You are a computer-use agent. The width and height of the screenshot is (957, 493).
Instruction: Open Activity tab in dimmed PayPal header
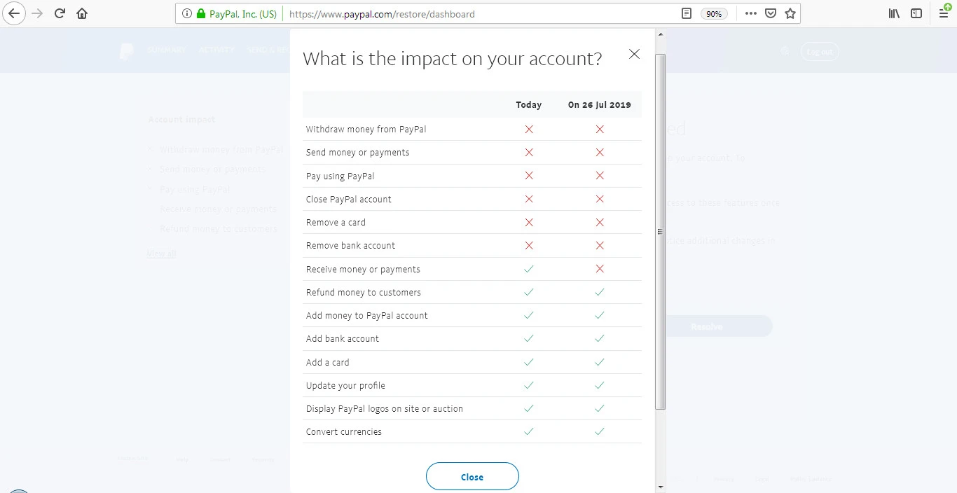pyautogui.click(x=216, y=50)
